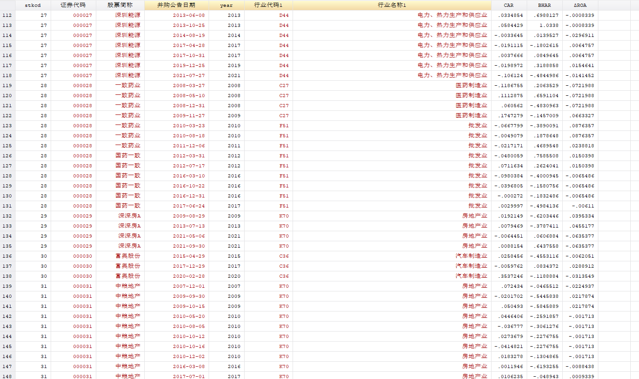Select row number 145
The image size is (639, 379).
[x=7, y=346]
